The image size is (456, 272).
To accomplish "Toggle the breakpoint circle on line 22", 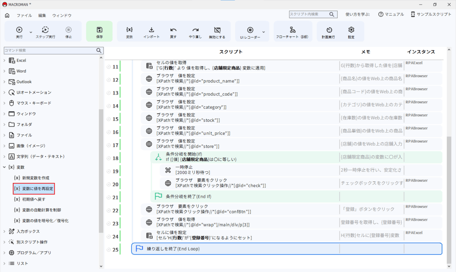I will point(109,210).
